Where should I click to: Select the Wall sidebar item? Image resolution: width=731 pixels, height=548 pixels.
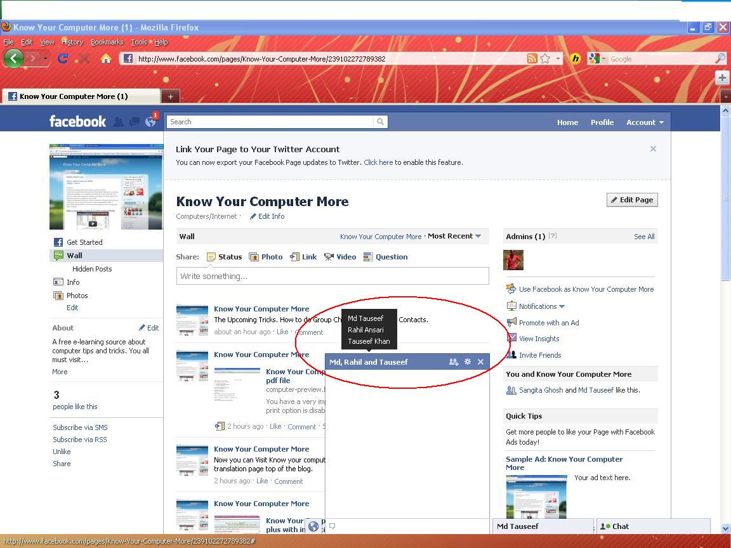coord(107,256)
